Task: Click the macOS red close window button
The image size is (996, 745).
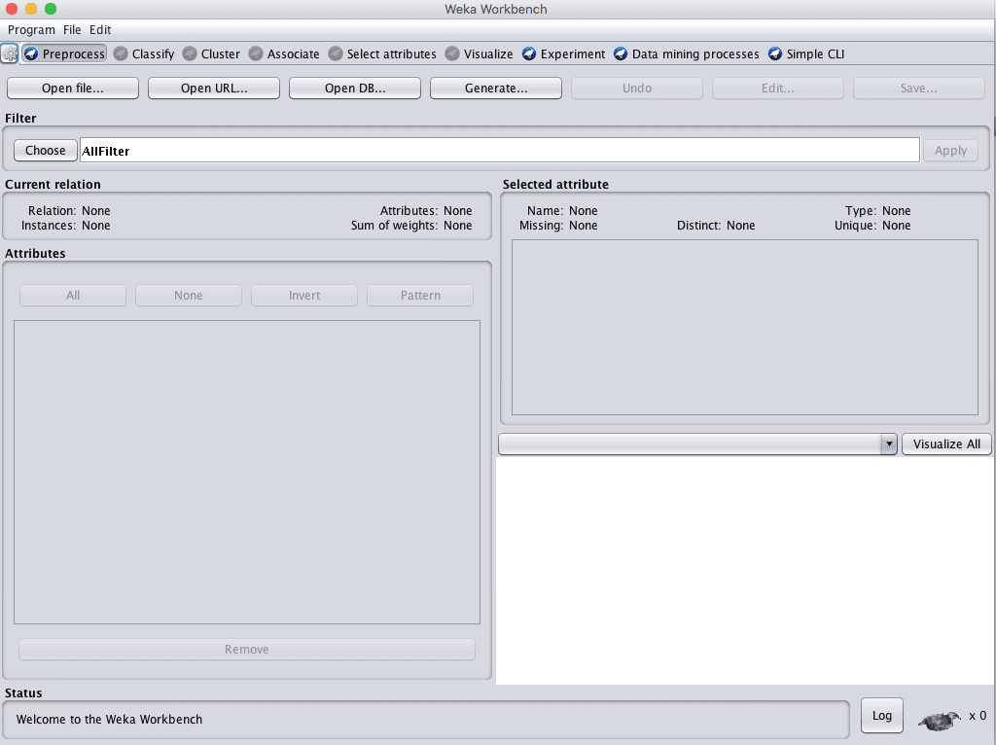Action: point(12,9)
